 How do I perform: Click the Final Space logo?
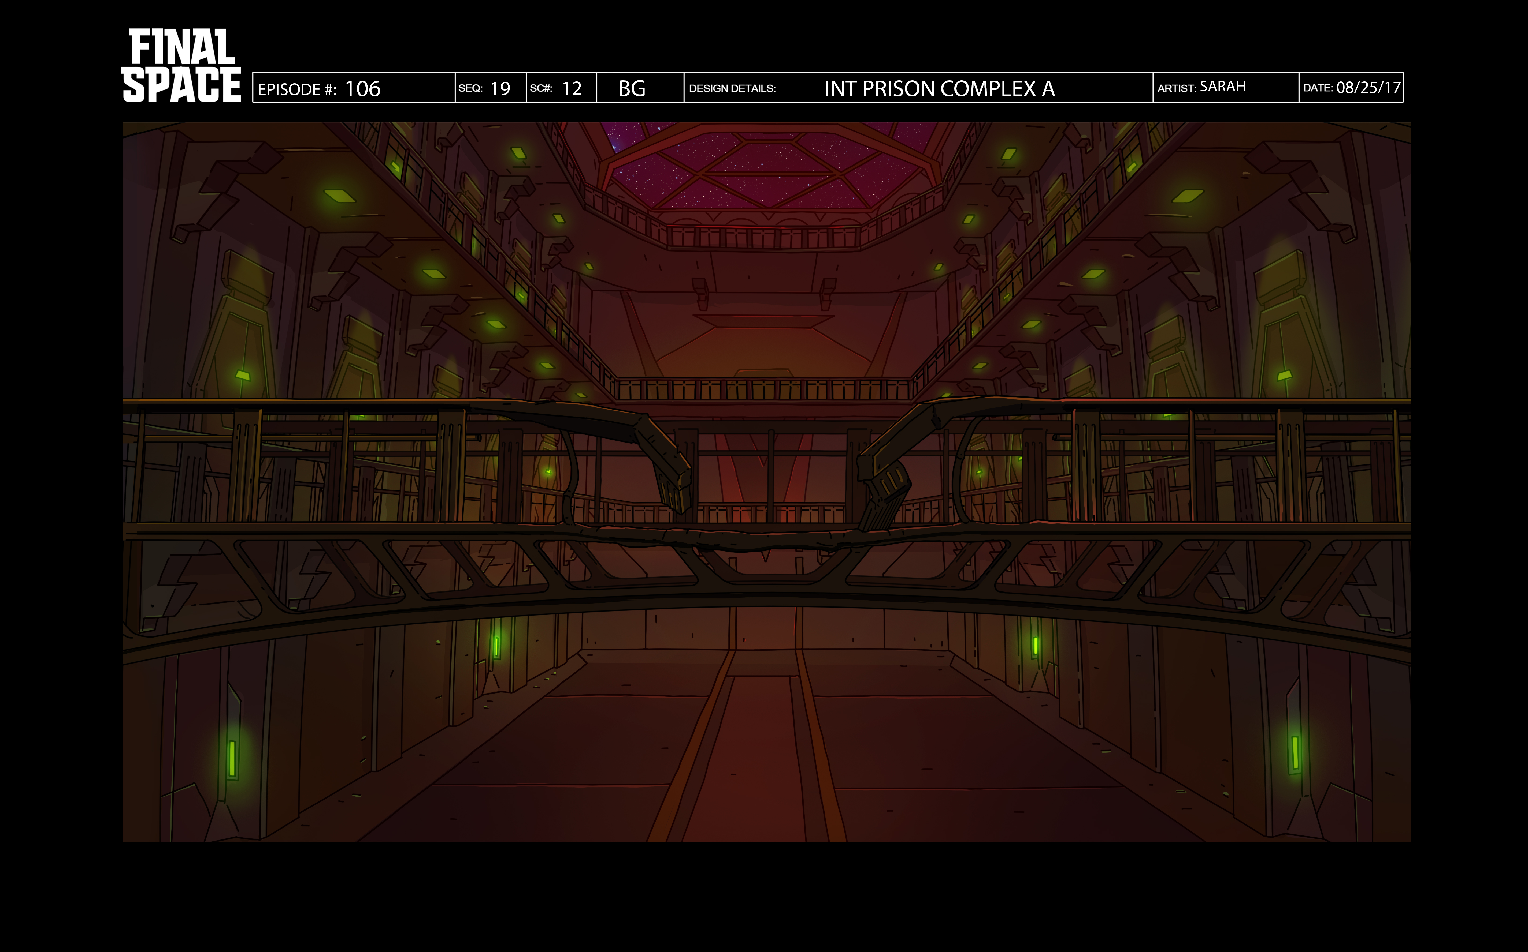point(181,65)
